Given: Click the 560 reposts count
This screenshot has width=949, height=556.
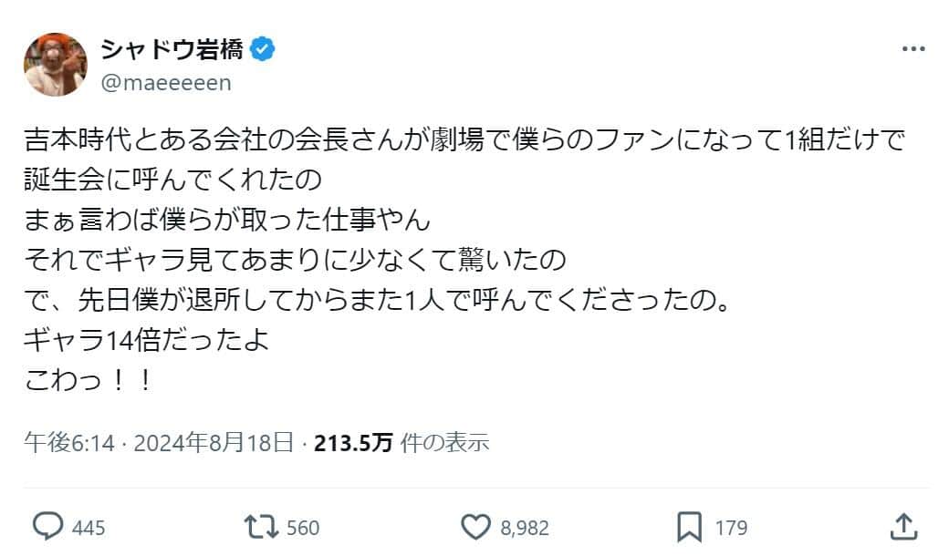Looking at the screenshot, I should pos(303,527).
